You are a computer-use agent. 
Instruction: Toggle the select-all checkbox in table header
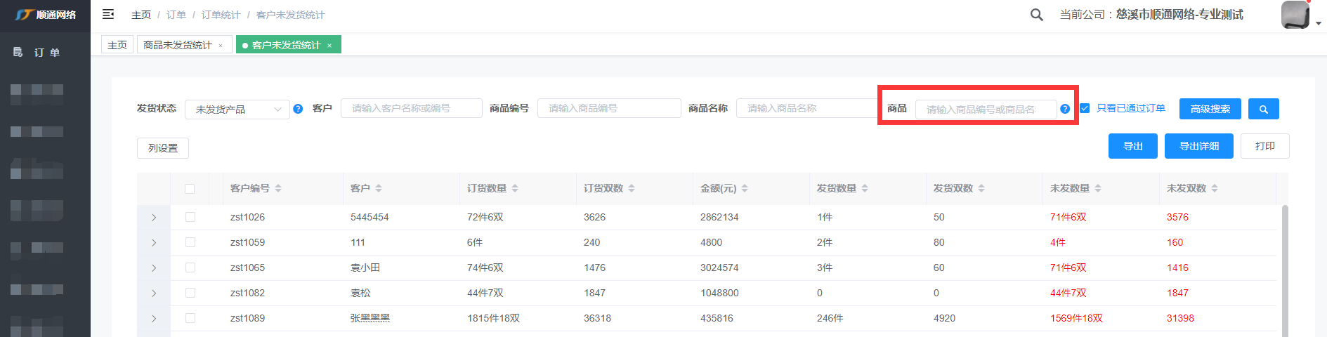point(190,188)
